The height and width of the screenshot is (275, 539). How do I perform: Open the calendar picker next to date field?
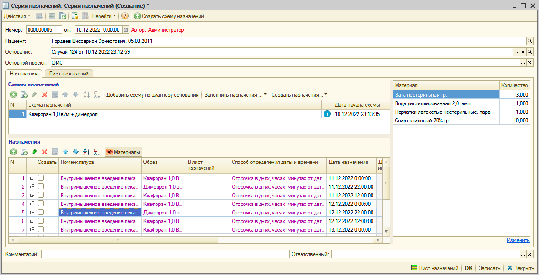point(126,30)
